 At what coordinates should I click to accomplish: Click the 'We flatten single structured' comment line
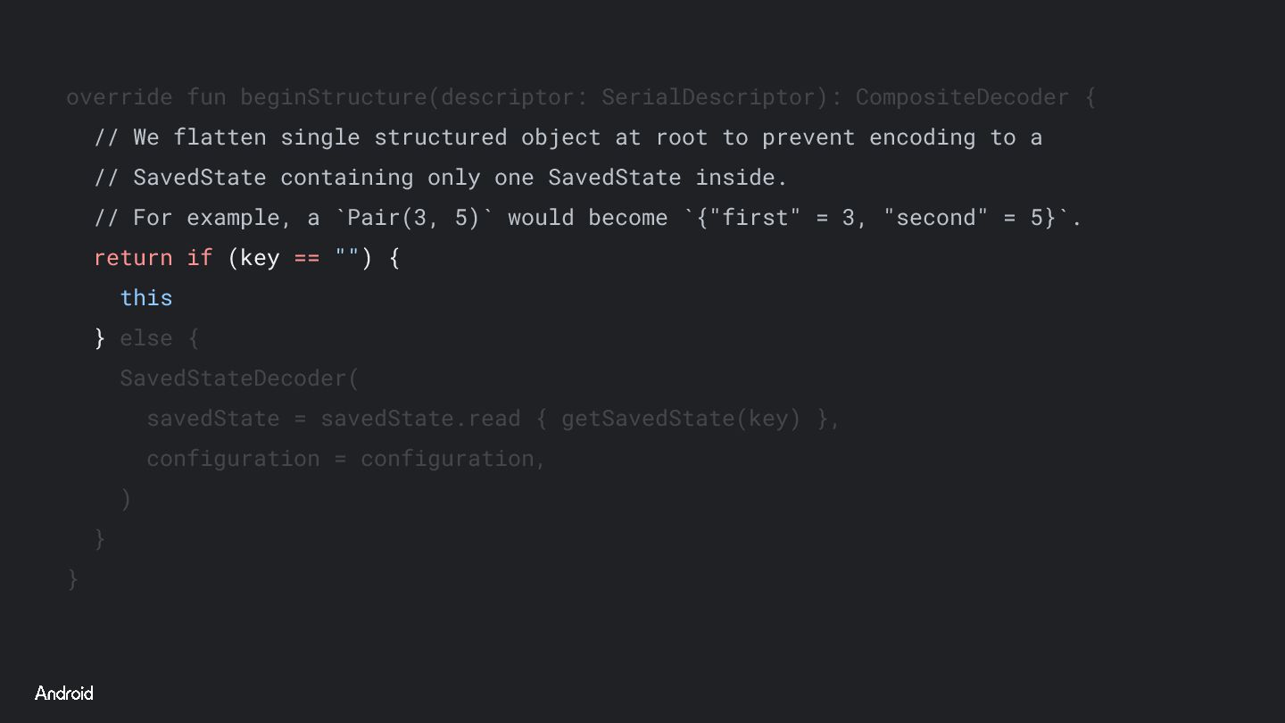(x=568, y=137)
